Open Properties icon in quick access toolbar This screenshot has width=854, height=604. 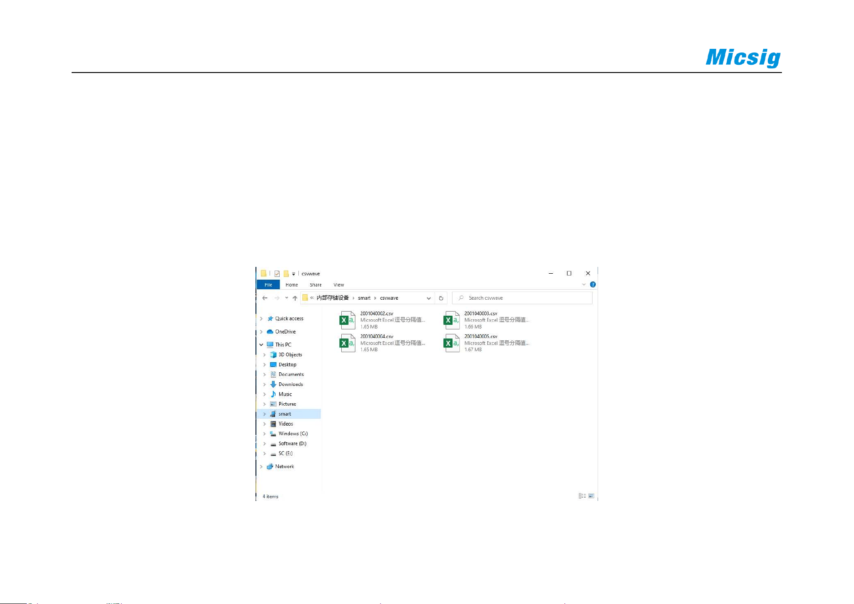pyautogui.click(x=277, y=274)
